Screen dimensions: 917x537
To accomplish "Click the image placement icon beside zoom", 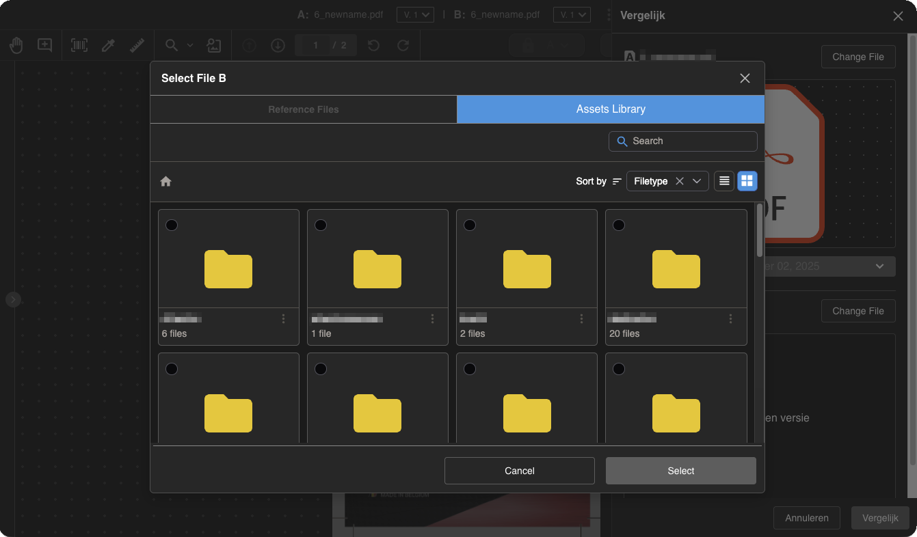I will coord(213,44).
